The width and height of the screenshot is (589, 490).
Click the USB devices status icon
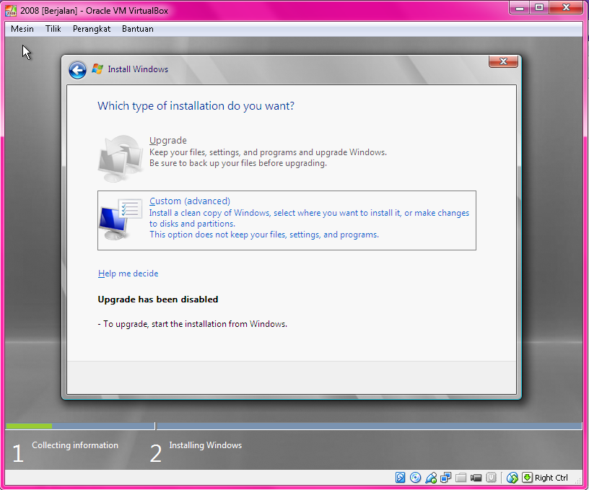click(x=431, y=478)
